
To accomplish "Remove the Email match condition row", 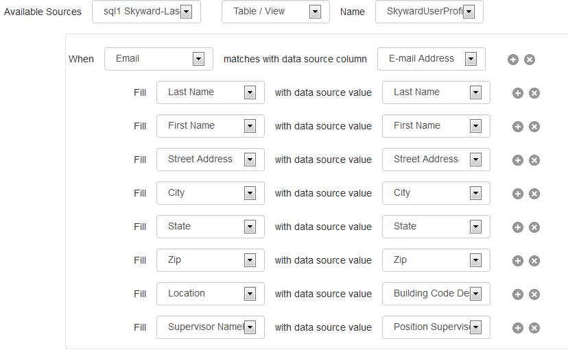I will pos(530,60).
